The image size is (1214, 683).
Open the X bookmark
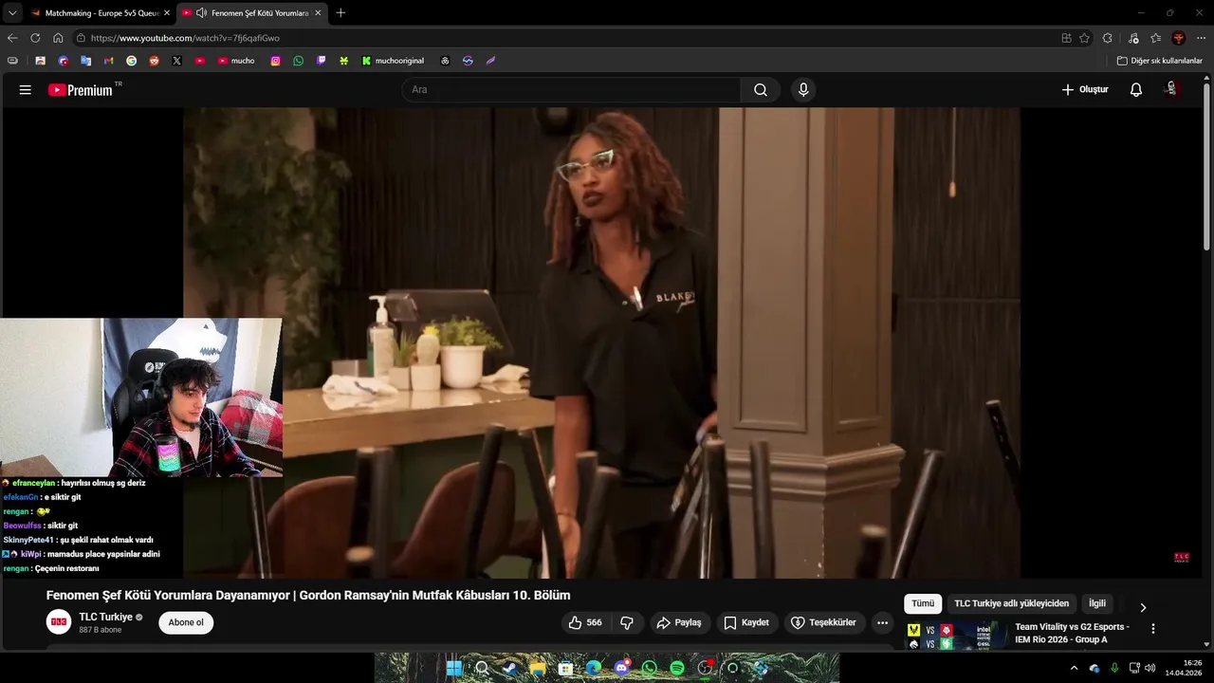176,61
